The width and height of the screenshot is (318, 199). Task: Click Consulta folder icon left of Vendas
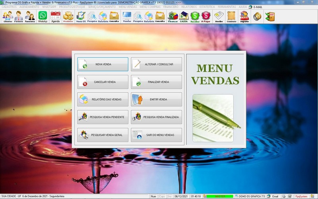[x=114, y=17]
